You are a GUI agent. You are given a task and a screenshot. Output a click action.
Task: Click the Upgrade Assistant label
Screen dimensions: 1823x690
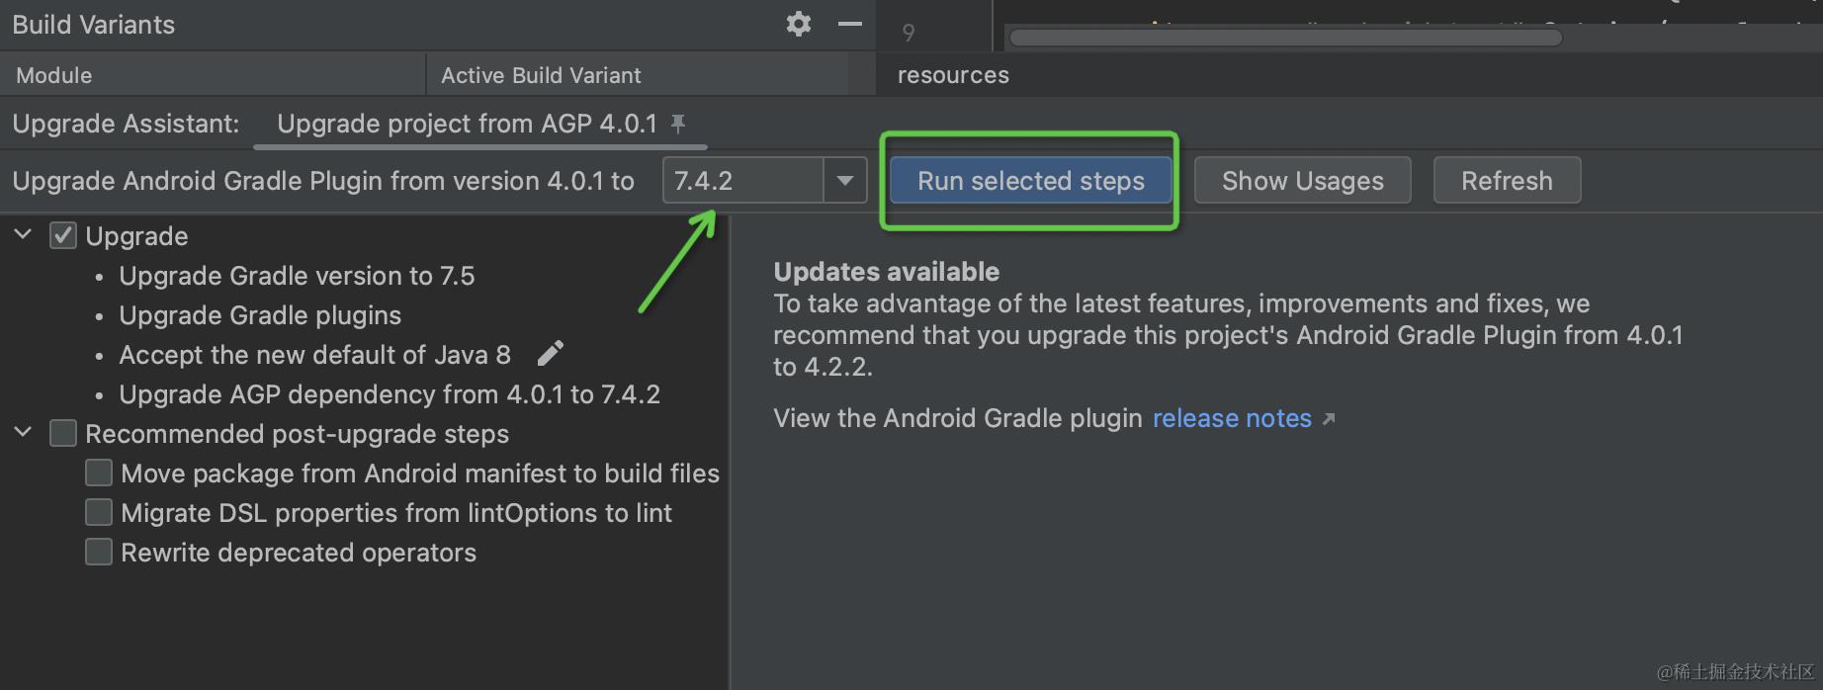coord(126,124)
